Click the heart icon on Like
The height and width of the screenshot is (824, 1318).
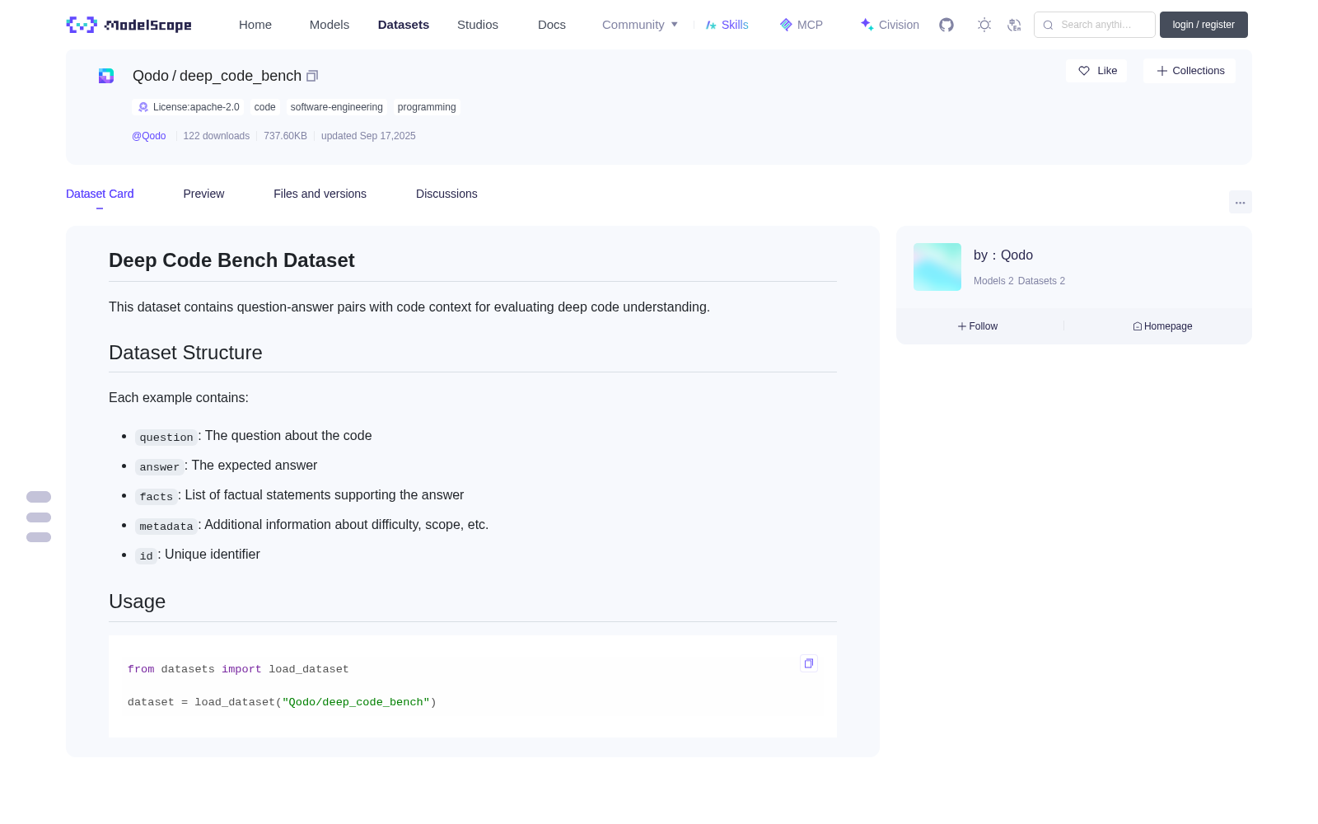pyautogui.click(x=1084, y=71)
